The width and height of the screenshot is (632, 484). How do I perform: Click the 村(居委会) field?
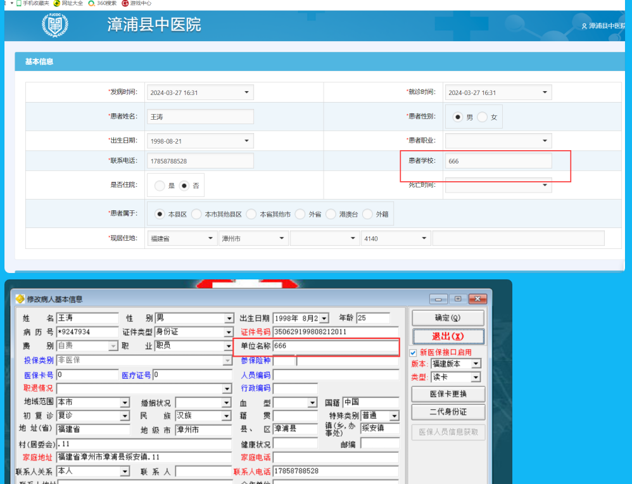coord(144,444)
